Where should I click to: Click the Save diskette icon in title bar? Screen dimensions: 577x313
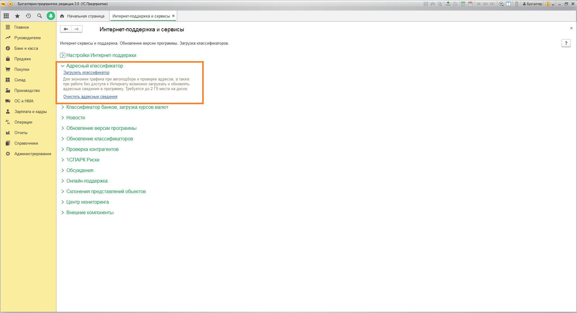click(x=426, y=4)
